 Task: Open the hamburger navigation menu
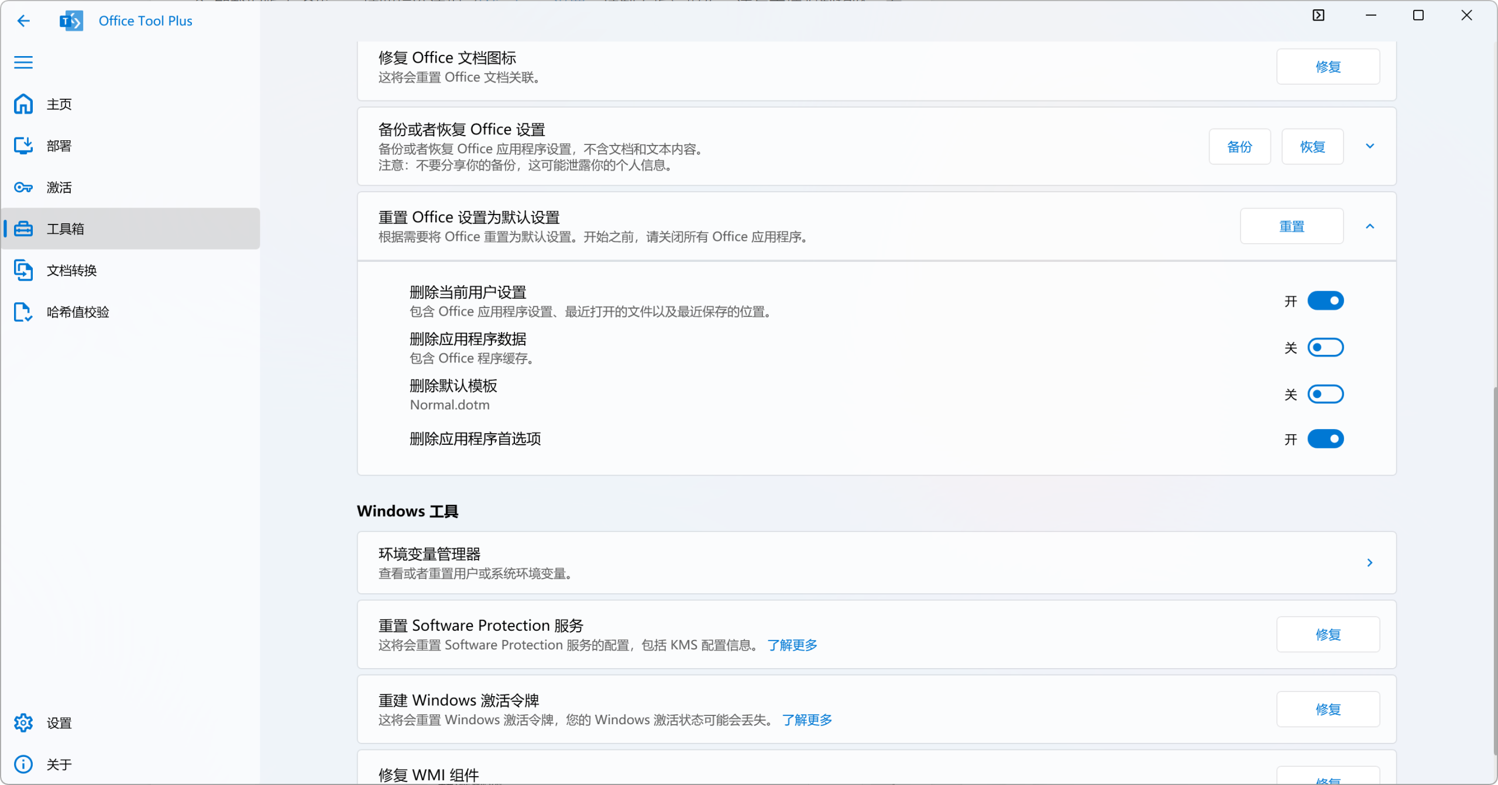[23, 62]
